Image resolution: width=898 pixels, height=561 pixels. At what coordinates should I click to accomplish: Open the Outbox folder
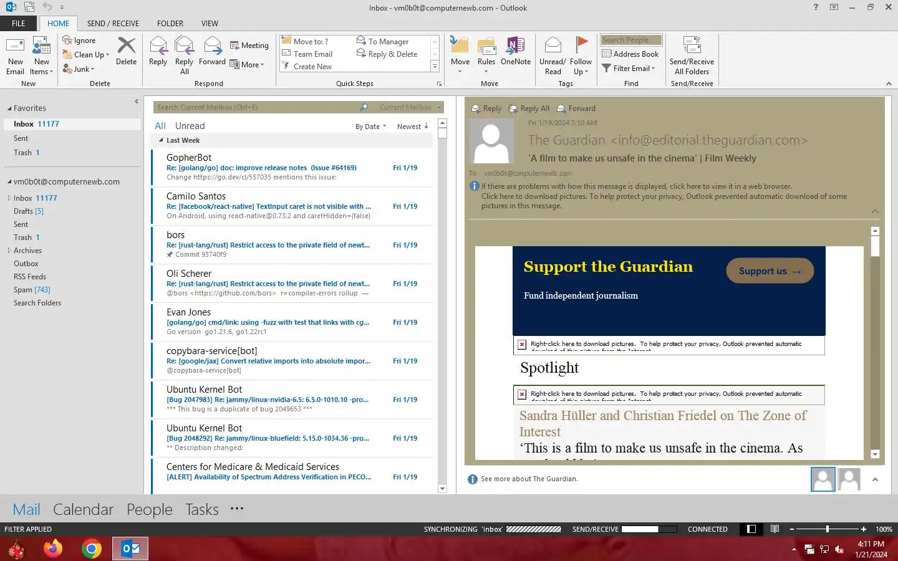point(26,264)
